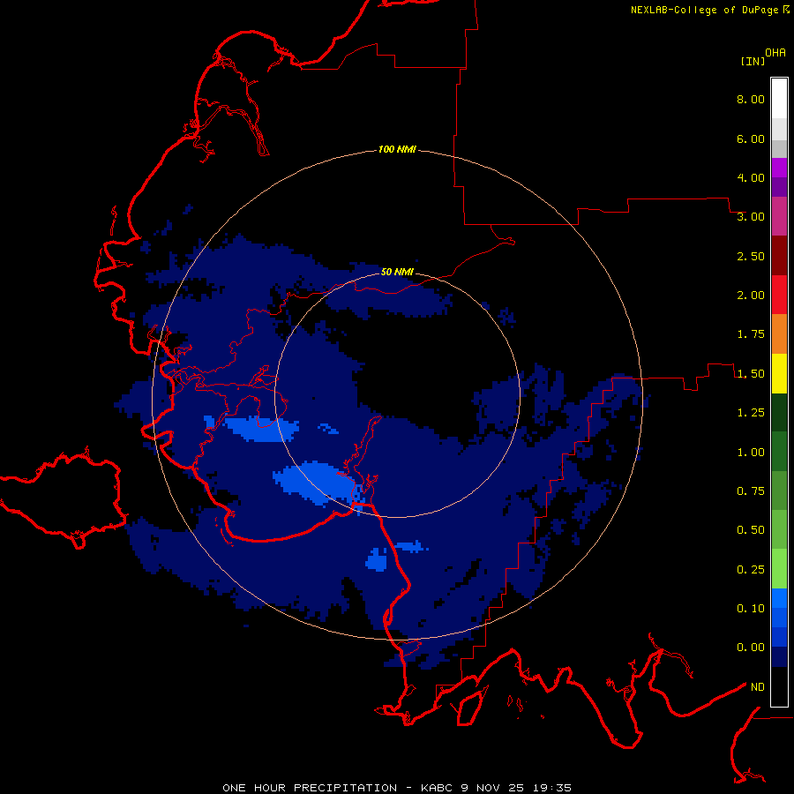Select the 1.25 legend value

point(751,413)
